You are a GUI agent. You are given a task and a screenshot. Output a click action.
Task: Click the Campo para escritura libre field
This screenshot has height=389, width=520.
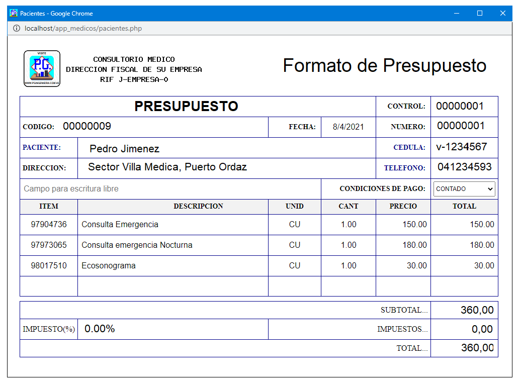(170, 189)
